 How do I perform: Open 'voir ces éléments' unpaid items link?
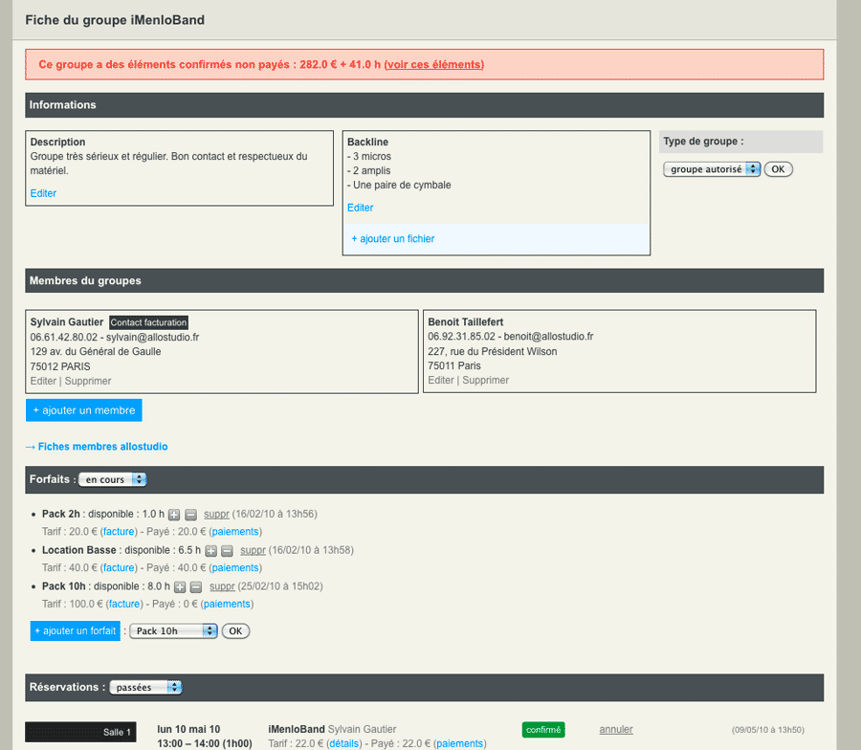433,65
